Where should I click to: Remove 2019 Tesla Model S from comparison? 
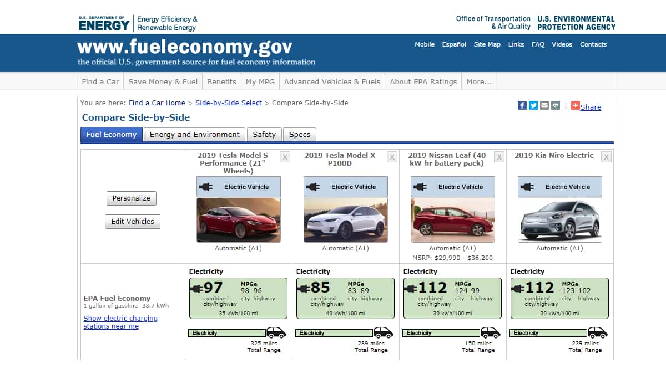coord(285,157)
